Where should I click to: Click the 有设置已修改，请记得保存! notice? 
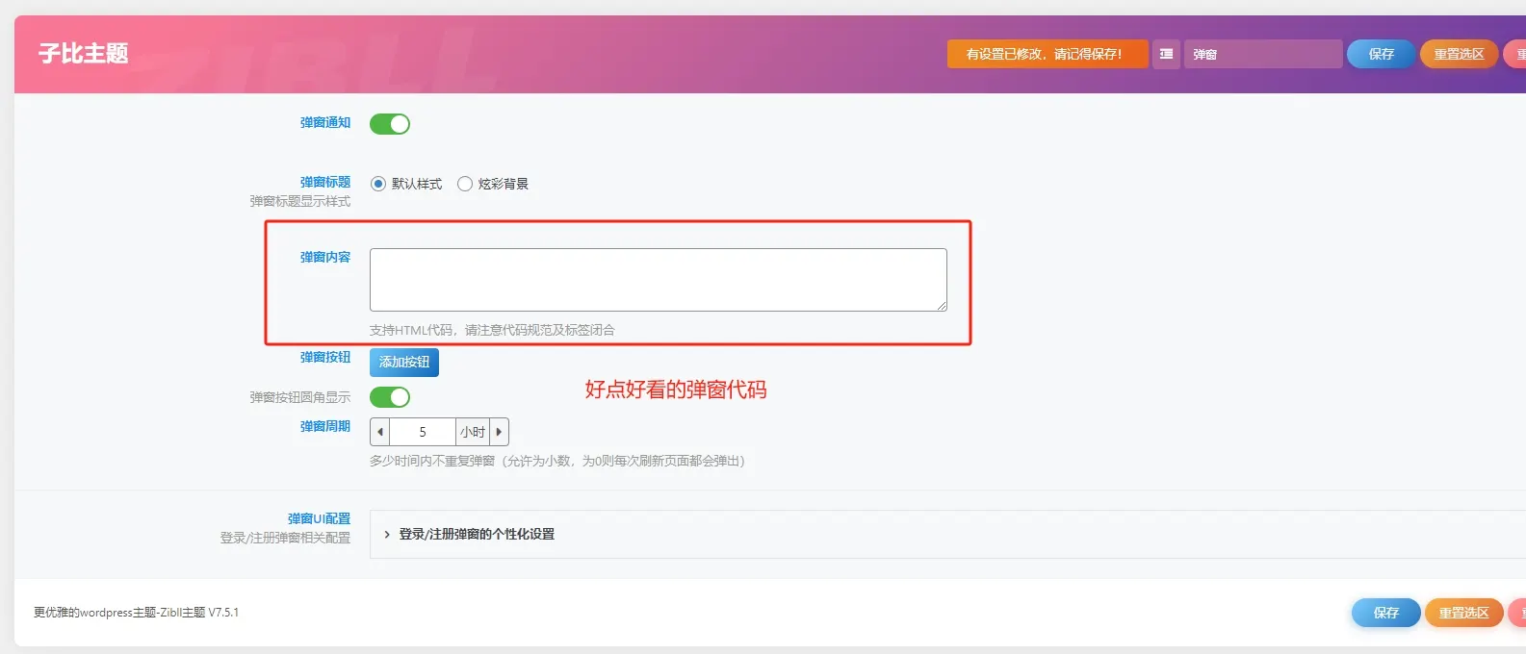pyautogui.click(x=1048, y=54)
